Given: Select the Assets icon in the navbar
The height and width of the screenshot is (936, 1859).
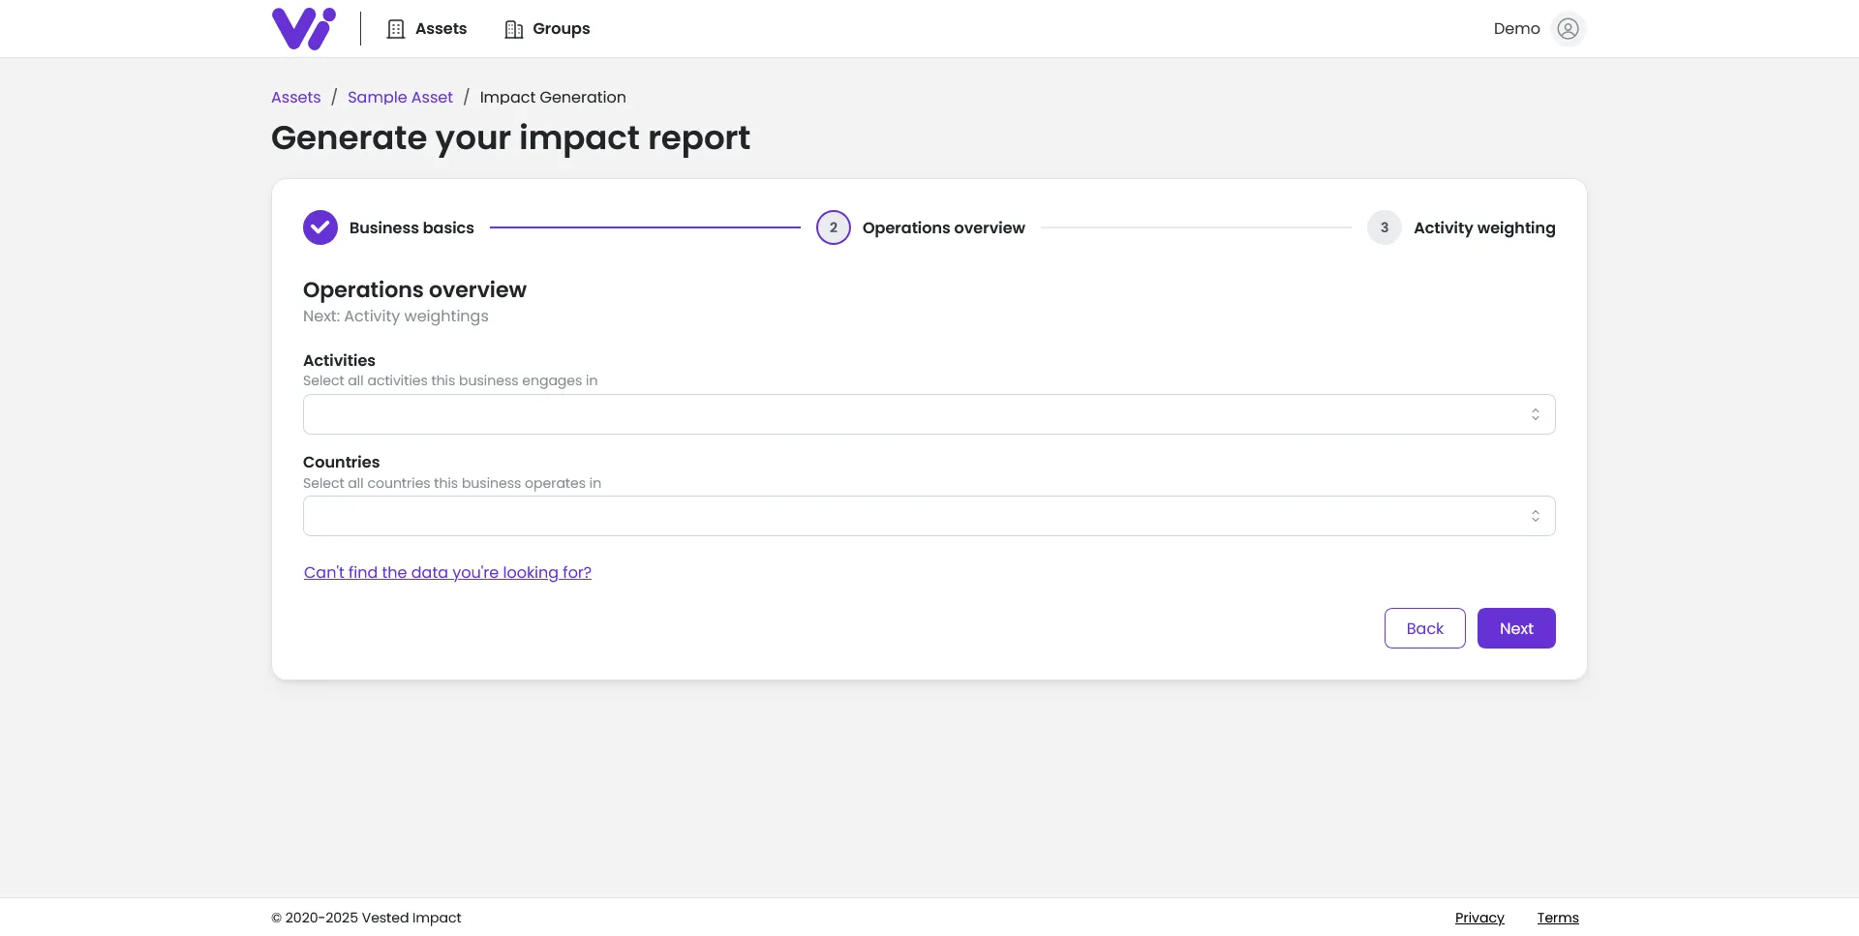Looking at the screenshot, I should (396, 28).
